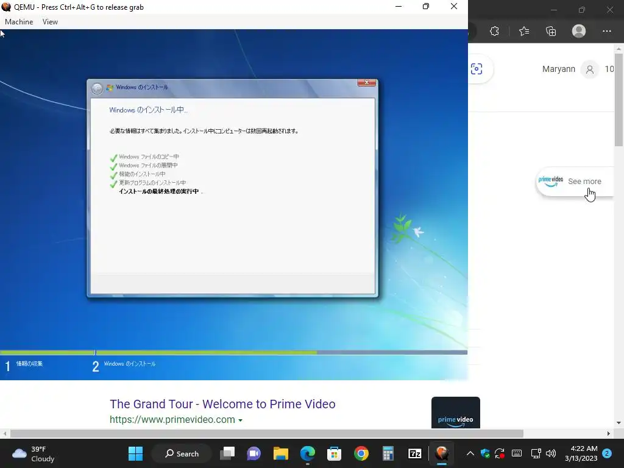The height and width of the screenshot is (468, 624).
Task: Open File Explorer from taskbar
Action: click(280, 453)
